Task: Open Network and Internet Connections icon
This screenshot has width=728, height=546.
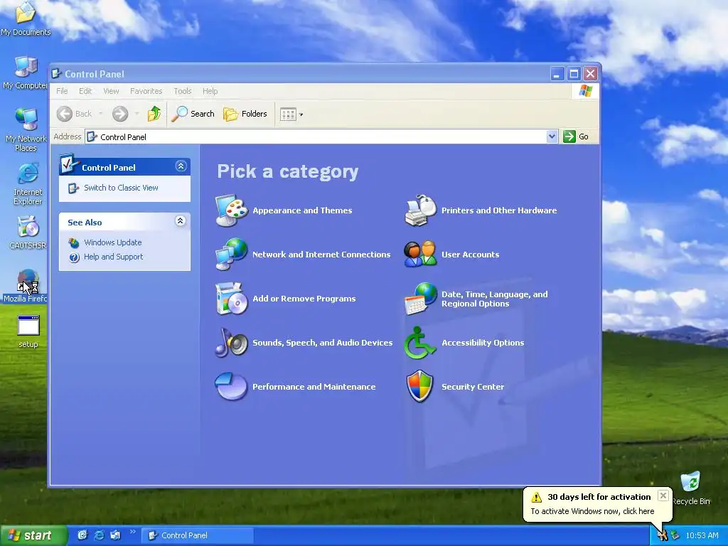Action: (231, 254)
